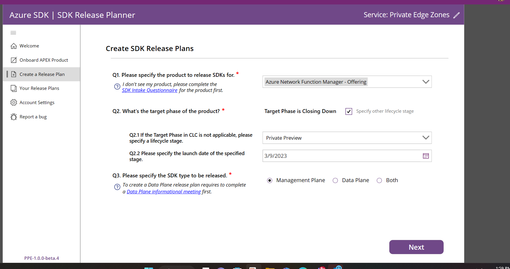Uncheck Specify other lifecycle stage
The height and width of the screenshot is (269, 510).
[x=348, y=111]
